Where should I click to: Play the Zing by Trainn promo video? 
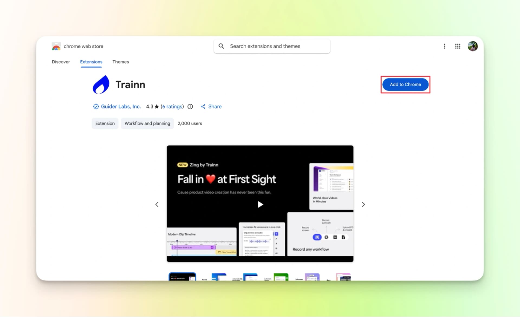point(260,204)
